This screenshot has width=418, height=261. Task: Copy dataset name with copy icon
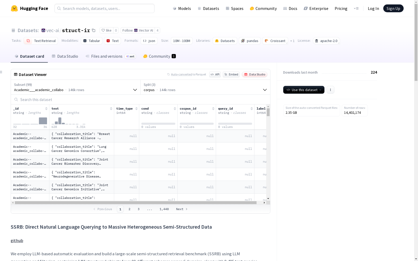pyautogui.click(x=94, y=30)
